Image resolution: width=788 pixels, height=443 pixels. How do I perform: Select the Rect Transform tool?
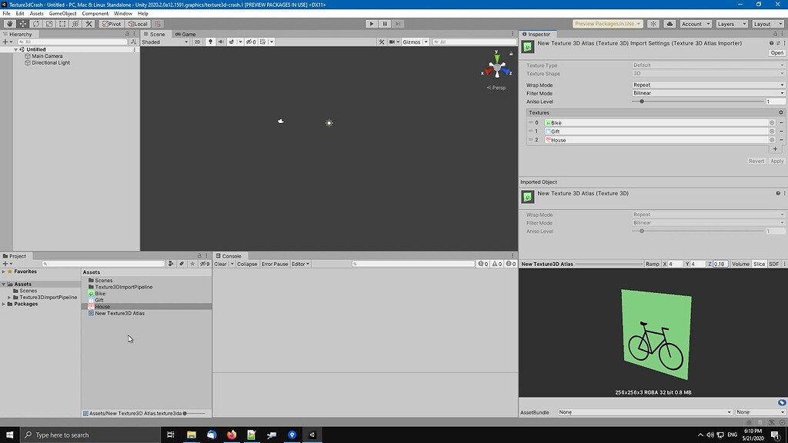click(63, 23)
